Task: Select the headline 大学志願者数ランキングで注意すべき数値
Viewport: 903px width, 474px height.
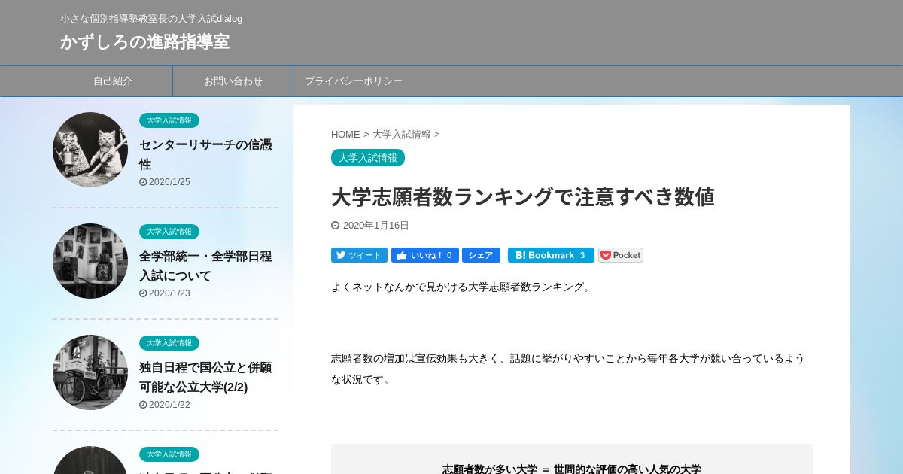Action: (523, 197)
